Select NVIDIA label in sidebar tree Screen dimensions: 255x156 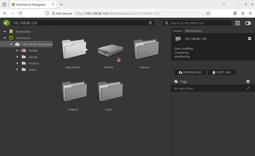coord(33,51)
